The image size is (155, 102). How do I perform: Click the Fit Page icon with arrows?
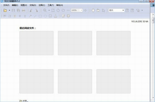58,10
